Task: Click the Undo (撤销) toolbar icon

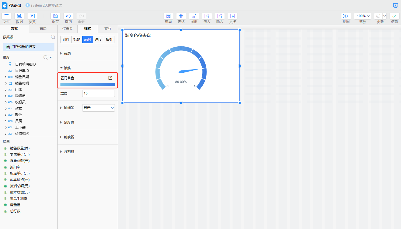Action: tap(68, 16)
